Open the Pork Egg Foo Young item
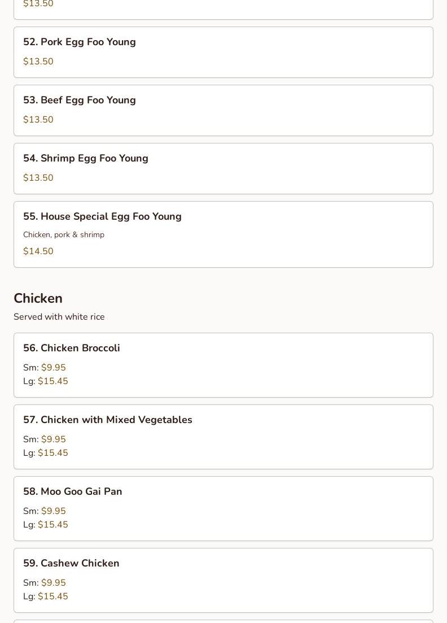This screenshot has height=623, width=447. pos(223,52)
